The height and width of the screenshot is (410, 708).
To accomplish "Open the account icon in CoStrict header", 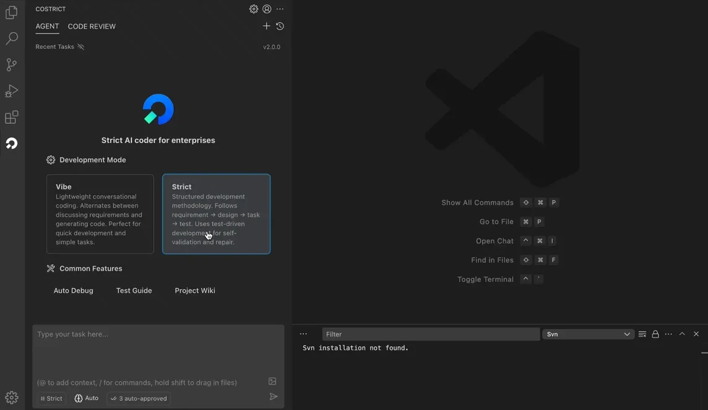I will click(267, 9).
